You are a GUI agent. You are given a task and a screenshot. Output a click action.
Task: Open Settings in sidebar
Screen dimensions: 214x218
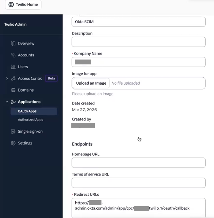point(25,143)
